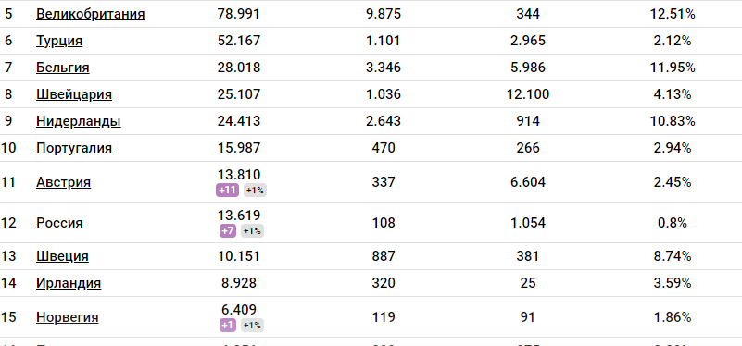Click the 12.100 value in Швейцария row
This screenshot has width=742, height=346.
click(x=528, y=94)
